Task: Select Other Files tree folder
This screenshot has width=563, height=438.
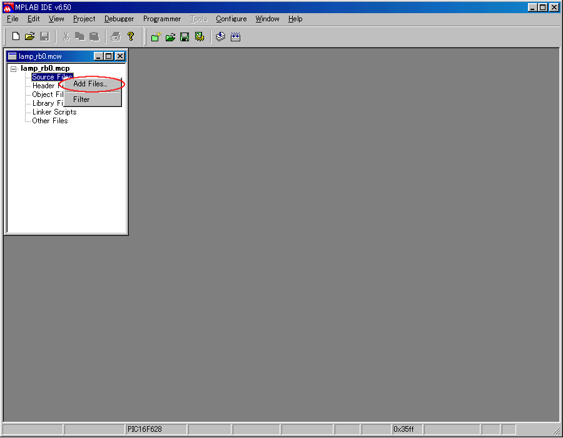Action: coord(50,121)
